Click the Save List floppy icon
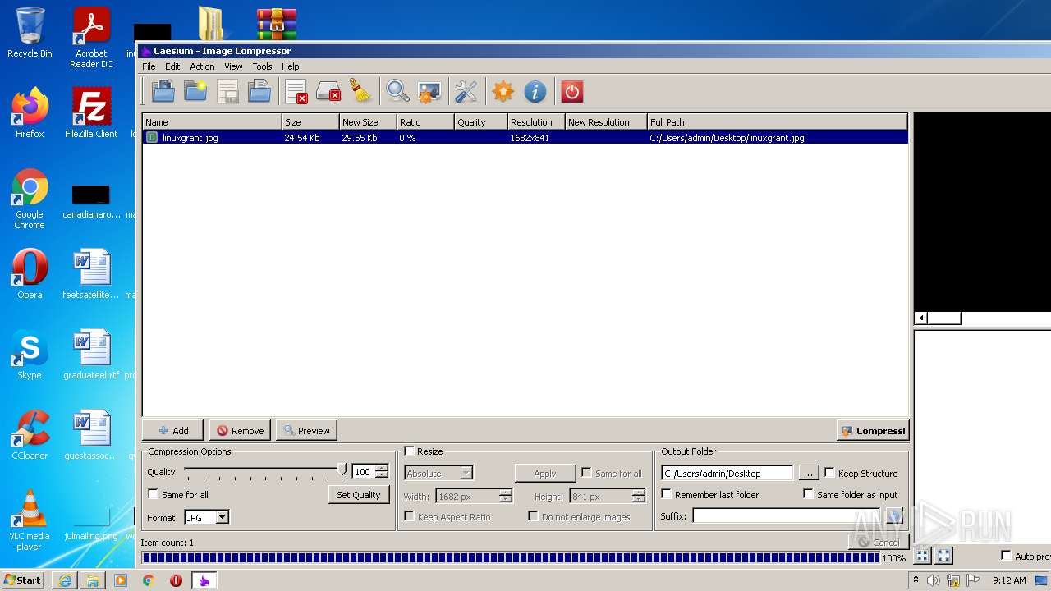Screen dimensions: 1051x591 [227, 91]
